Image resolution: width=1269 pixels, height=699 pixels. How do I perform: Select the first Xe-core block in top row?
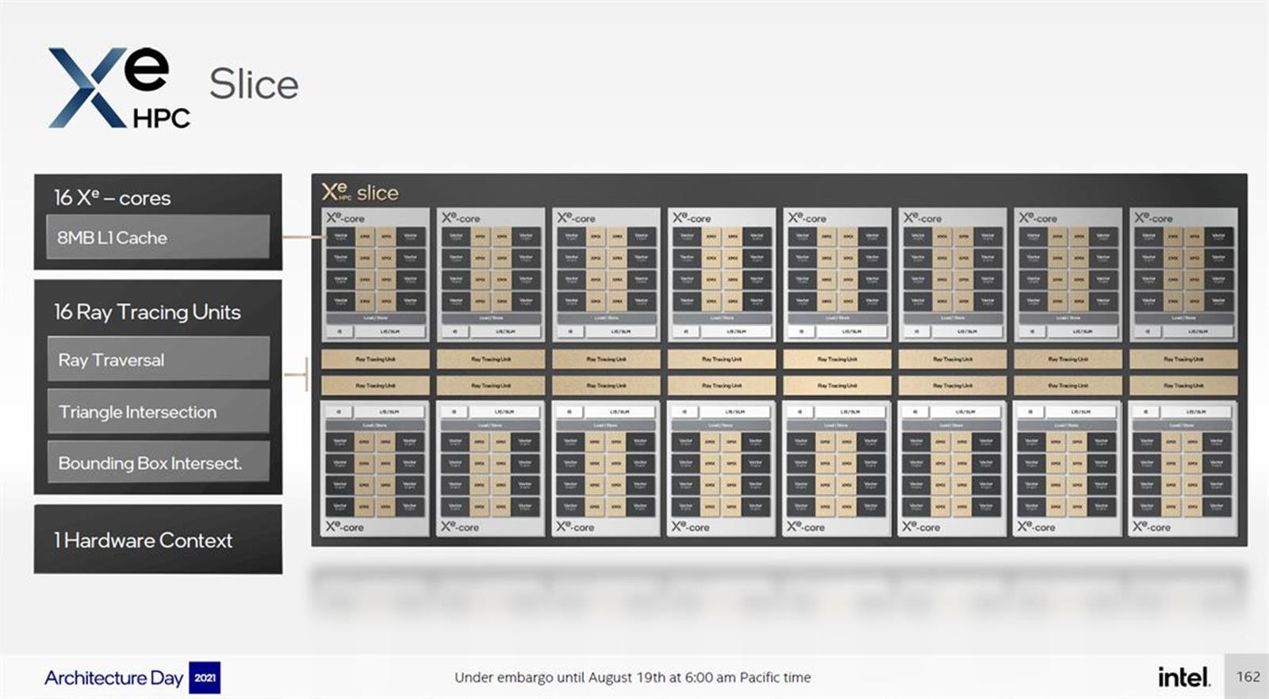(375, 274)
